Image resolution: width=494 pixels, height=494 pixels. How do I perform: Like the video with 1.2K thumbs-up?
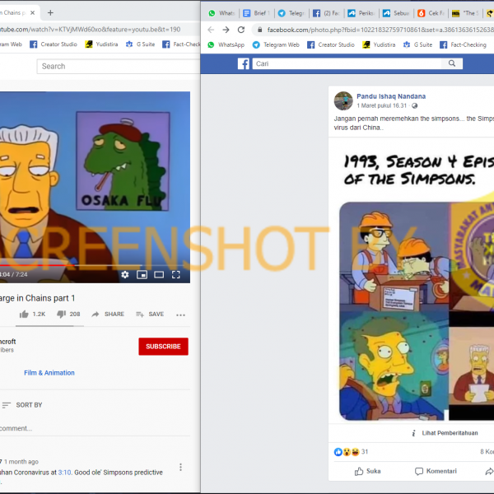click(x=32, y=315)
